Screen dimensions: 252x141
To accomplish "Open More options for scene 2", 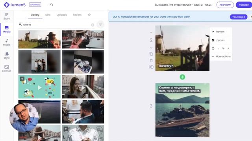I will (221, 56).
